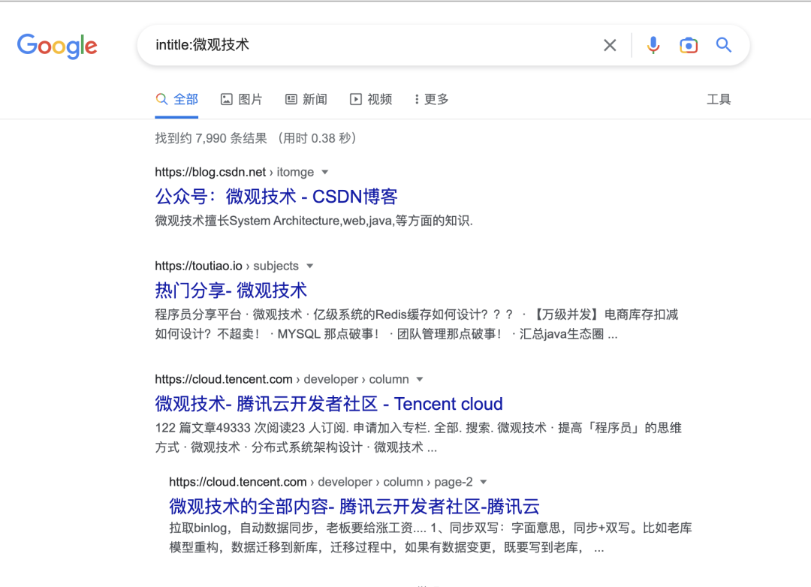
Task: Click the https://blog.csdn.net › itomge URL
Action: (234, 172)
